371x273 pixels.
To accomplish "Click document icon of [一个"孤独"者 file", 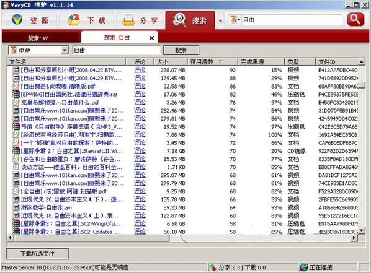I will [16, 142].
